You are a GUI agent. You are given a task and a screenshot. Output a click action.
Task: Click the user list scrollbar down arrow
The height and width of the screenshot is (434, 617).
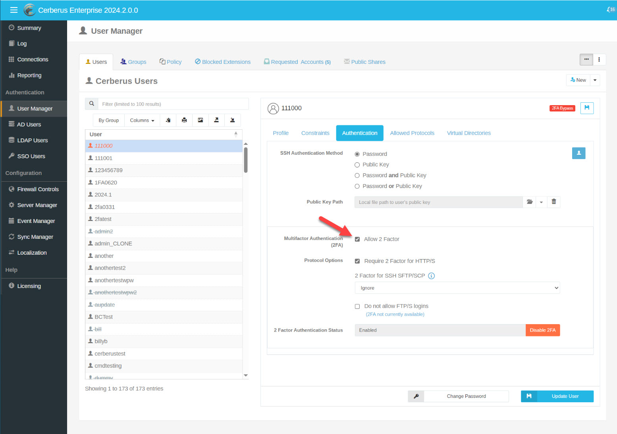[246, 375]
